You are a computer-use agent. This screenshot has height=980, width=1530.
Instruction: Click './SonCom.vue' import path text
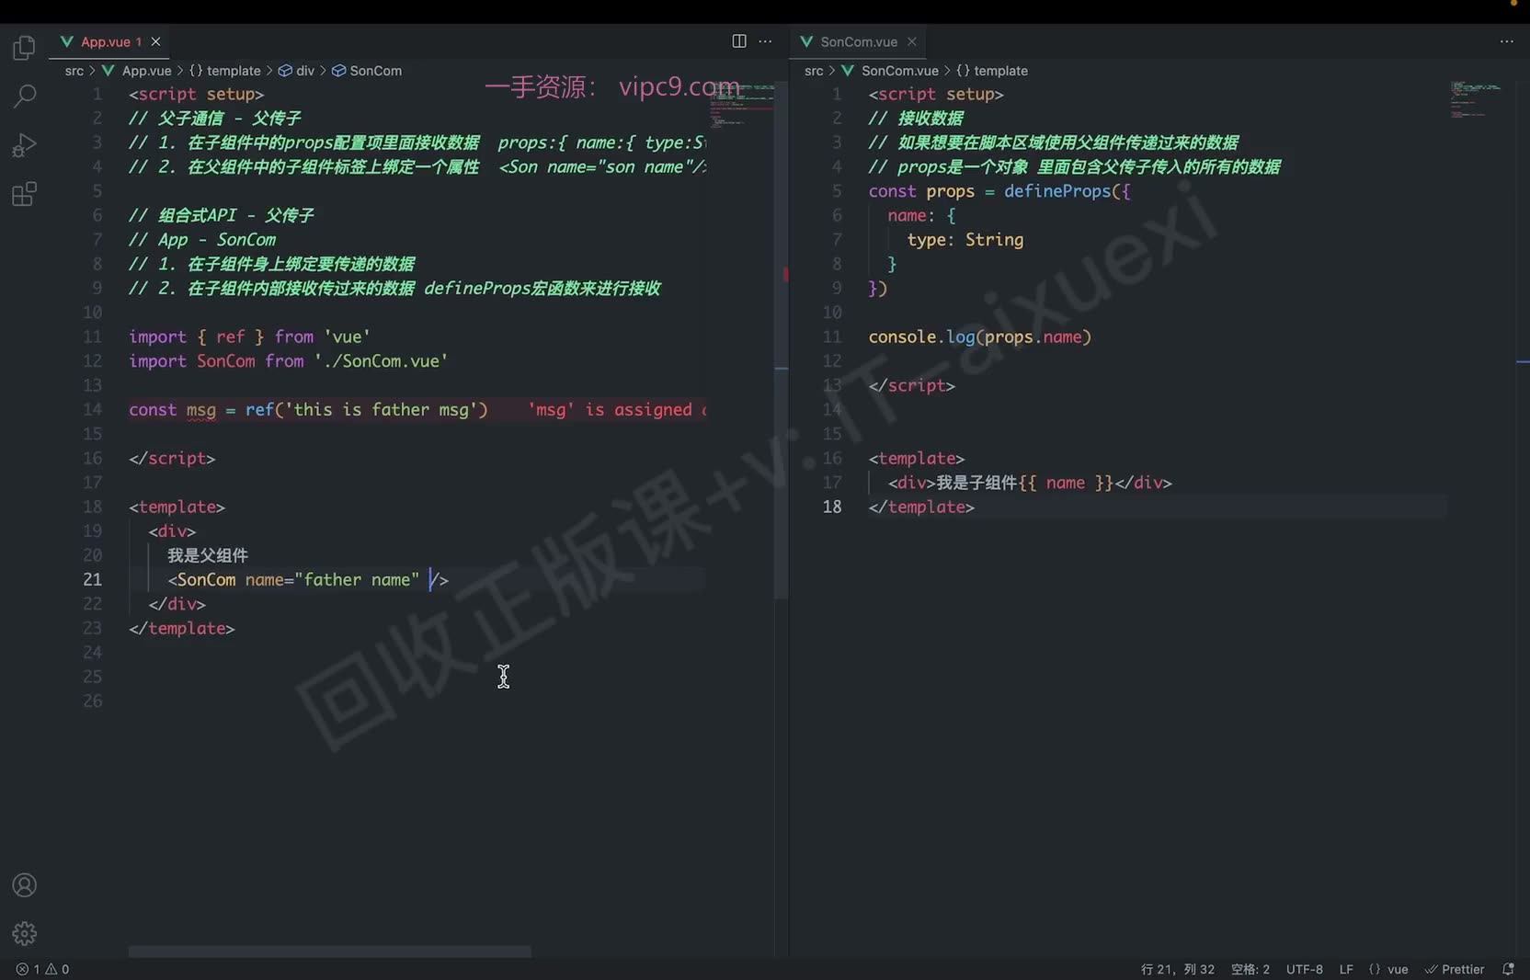(x=381, y=361)
